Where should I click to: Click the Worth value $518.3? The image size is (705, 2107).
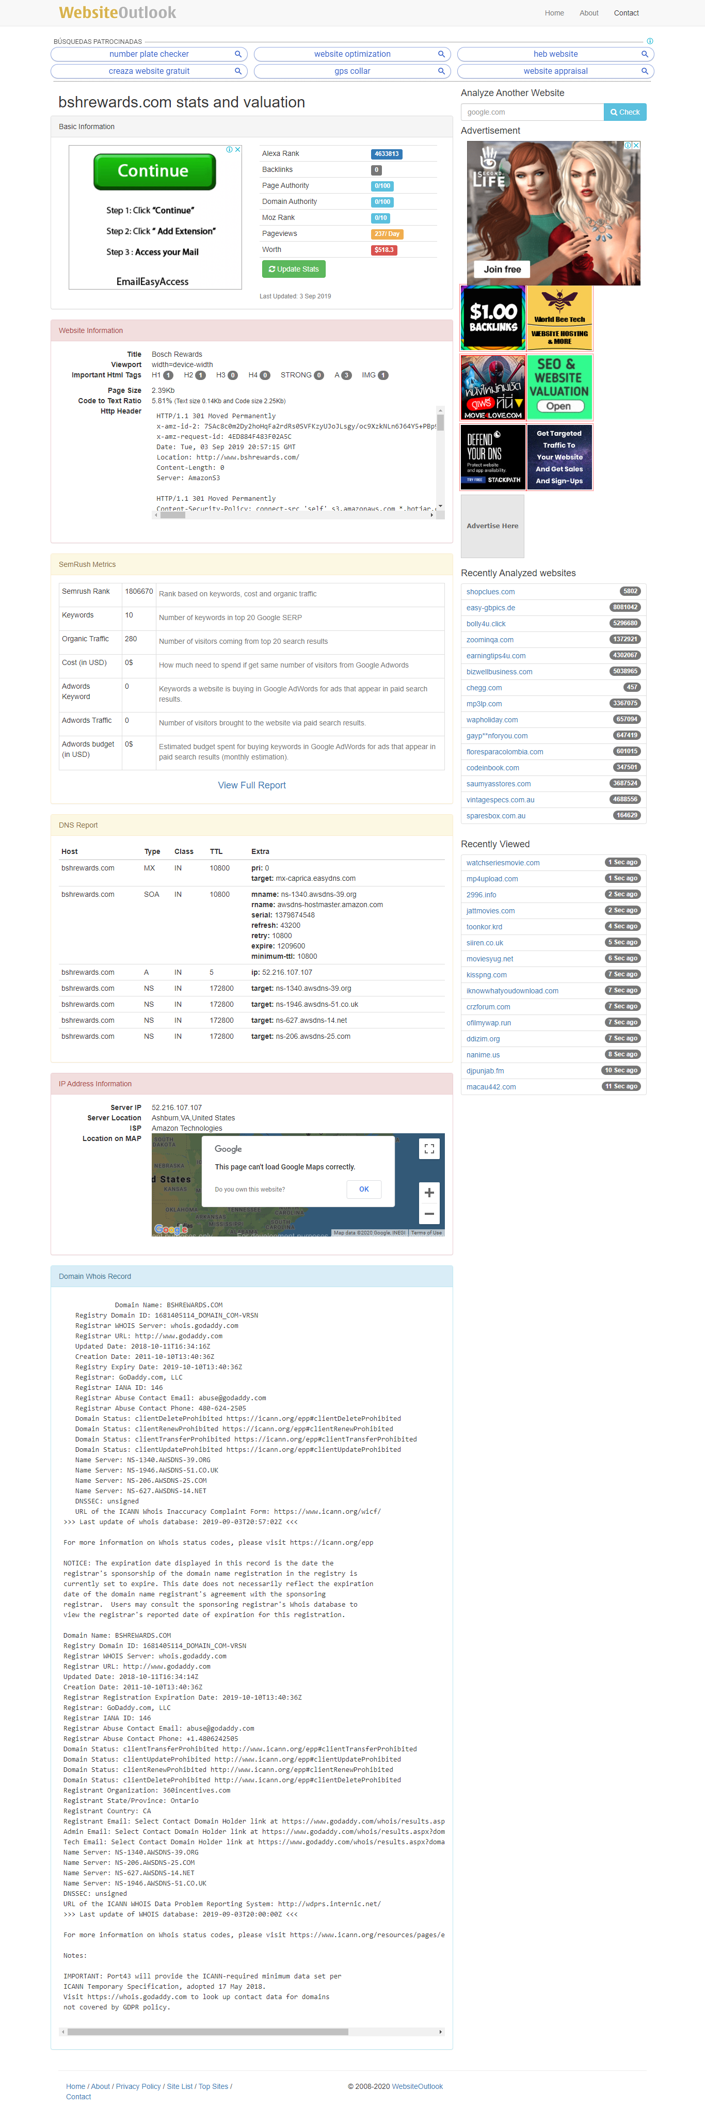(383, 250)
